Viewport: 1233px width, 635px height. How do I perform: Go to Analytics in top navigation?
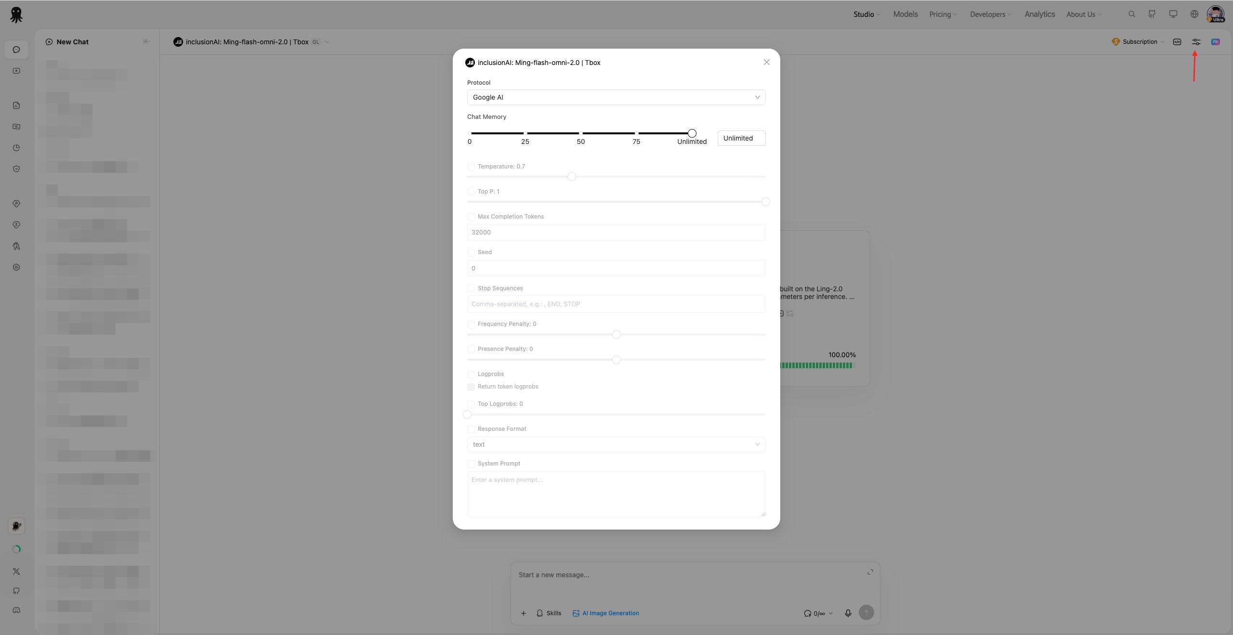[1039, 14]
